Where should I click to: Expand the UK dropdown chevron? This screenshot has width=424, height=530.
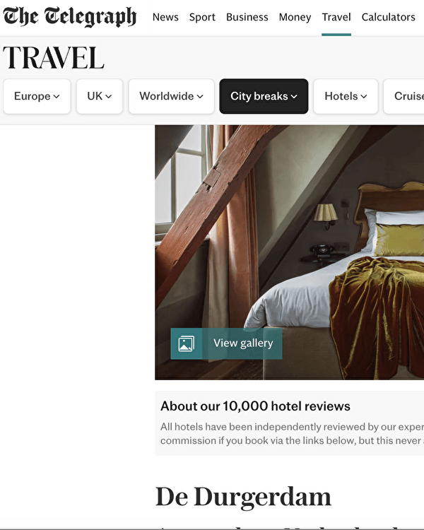coord(109,97)
